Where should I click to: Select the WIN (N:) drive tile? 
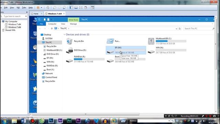click(x=167, y=50)
